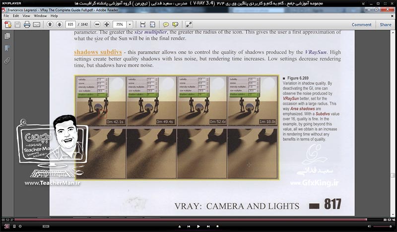Click the KMPlayer compact mode arrow icon

(364, 3)
